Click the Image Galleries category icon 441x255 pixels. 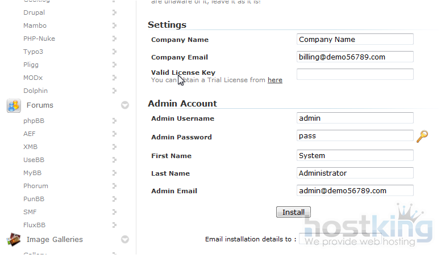(x=14, y=240)
